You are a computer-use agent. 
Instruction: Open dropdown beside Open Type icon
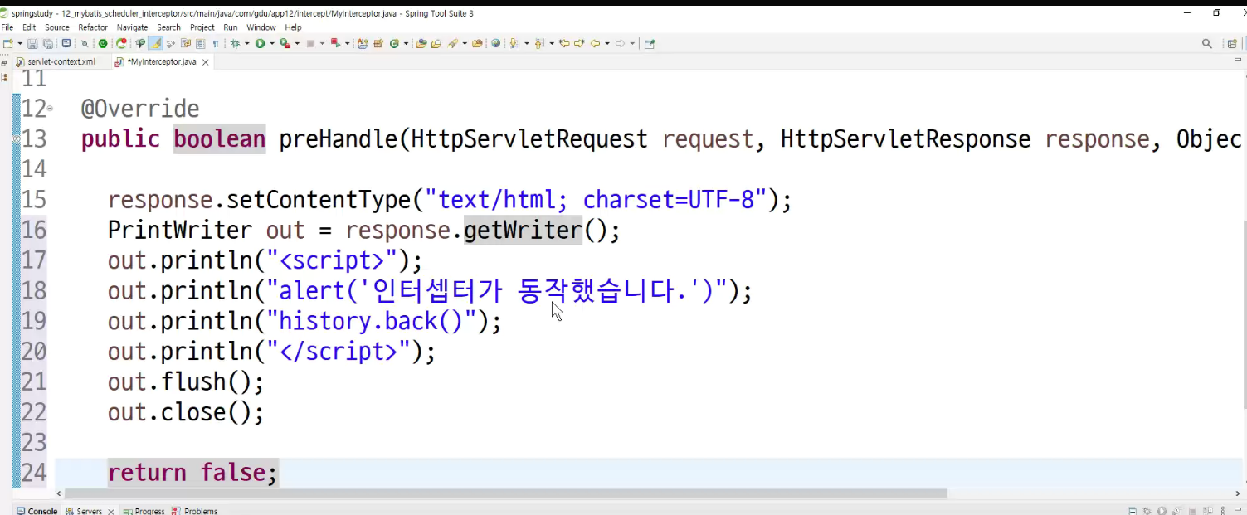406,43
